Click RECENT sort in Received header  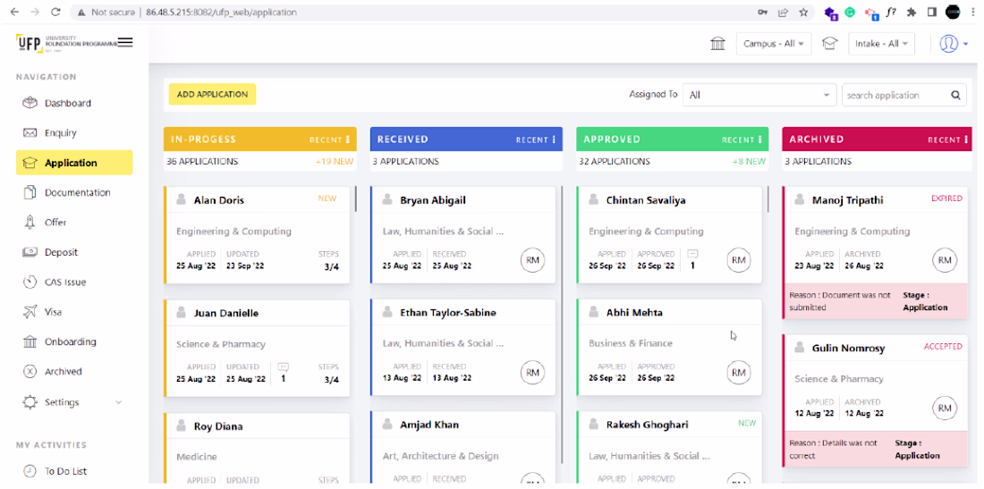tap(532, 139)
